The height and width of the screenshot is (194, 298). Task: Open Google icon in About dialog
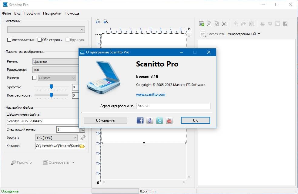[150, 121]
